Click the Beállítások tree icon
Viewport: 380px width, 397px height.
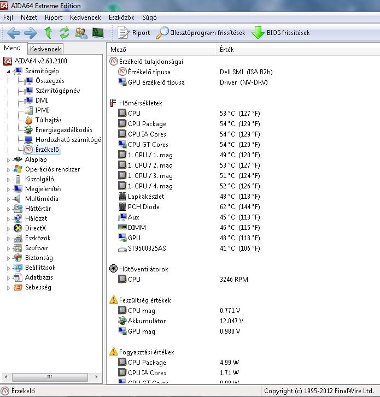coord(17,268)
